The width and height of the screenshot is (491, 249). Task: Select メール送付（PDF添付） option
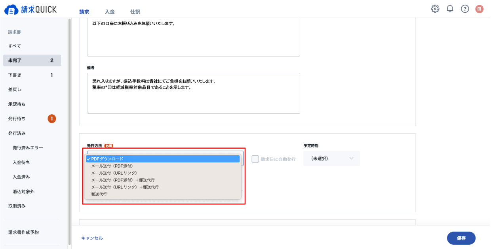point(163,166)
